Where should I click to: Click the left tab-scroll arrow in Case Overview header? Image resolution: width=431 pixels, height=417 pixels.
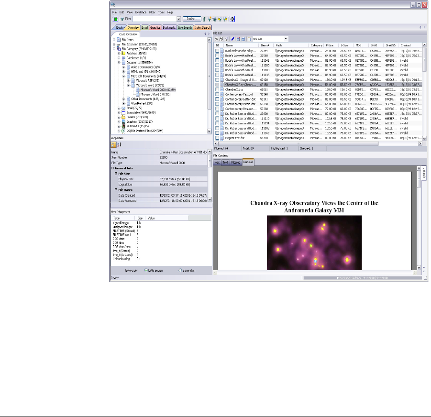pyautogui.click(x=205, y=34)
